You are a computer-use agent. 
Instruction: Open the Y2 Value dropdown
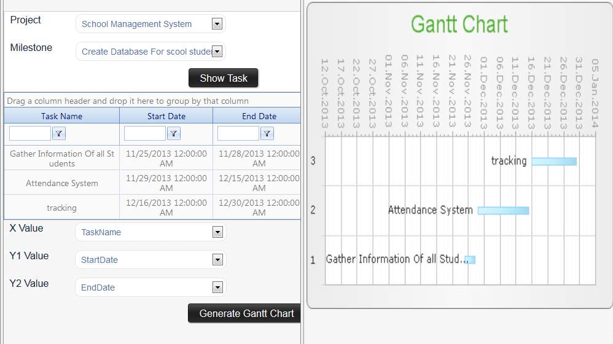(x=216, y=287)
